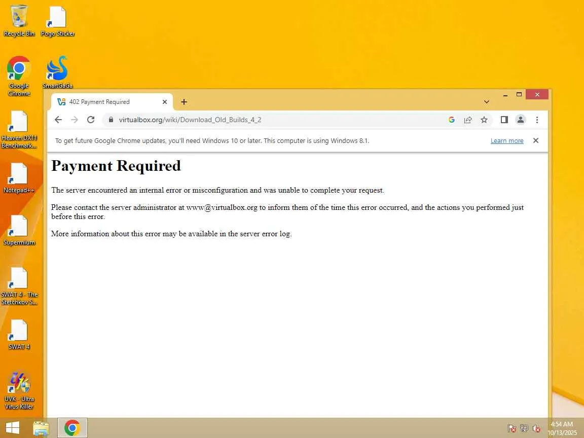Bookmark this page with the star icon
This screenshot has width=584, height=438.
484,120
